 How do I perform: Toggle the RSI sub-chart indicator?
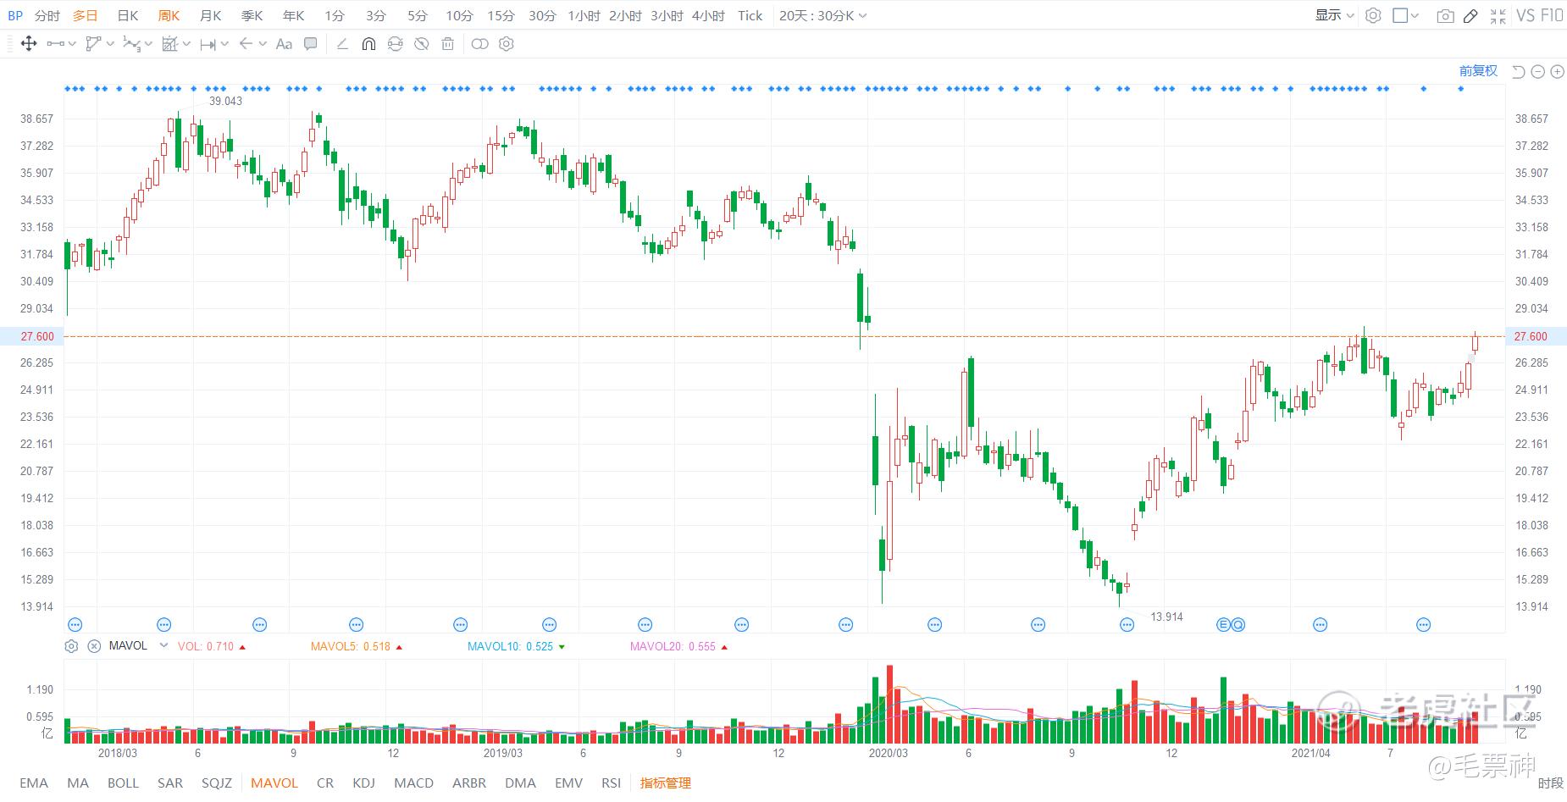tap(611, 783)
